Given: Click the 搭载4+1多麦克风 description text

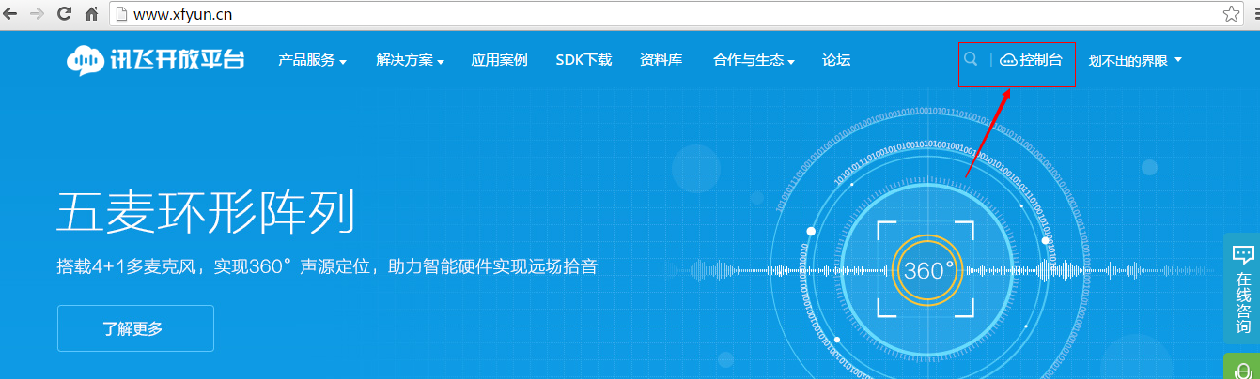Looking at the screenshot, I should pyautogui.click(x=327, y=267).
